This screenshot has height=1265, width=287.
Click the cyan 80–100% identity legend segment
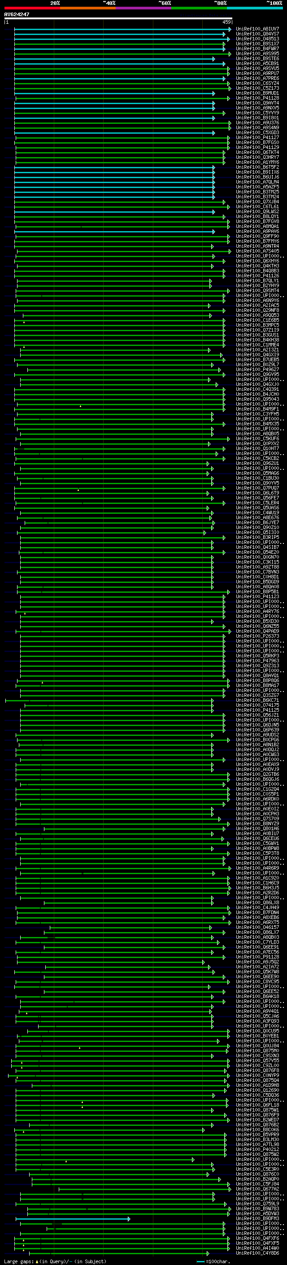point(255,8)
